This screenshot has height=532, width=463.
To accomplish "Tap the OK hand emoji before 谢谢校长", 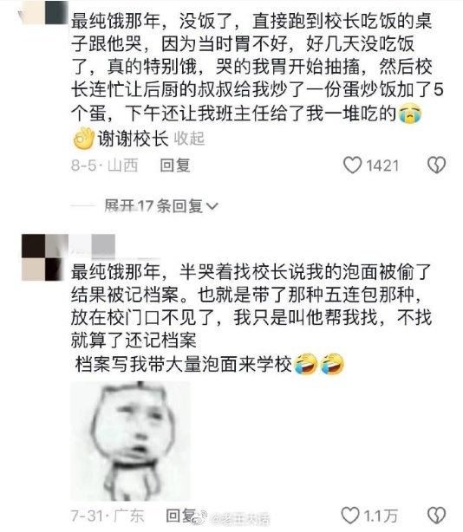I will pyautogui.click(x=83, y=138).
